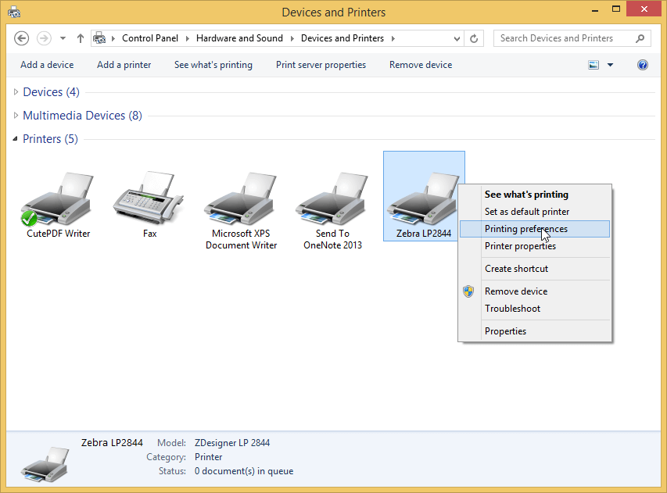Screen dimensions: 667x493
Task: Select the Zebra LP2844 printer icon
Action: click(x=422, y=199)
